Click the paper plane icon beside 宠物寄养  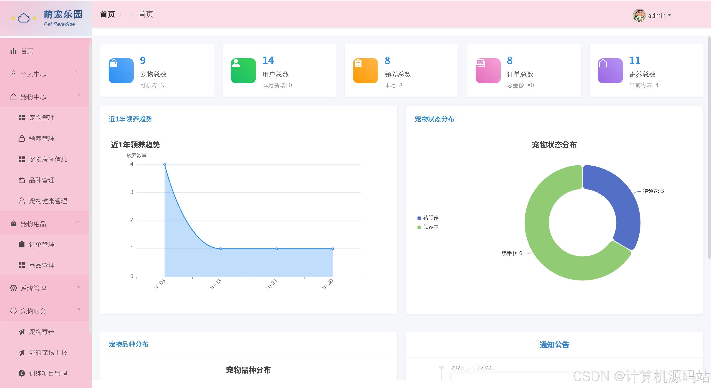pos(22,332)
